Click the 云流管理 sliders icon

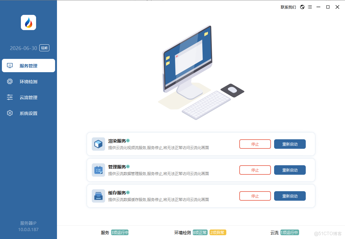point(10,97)
